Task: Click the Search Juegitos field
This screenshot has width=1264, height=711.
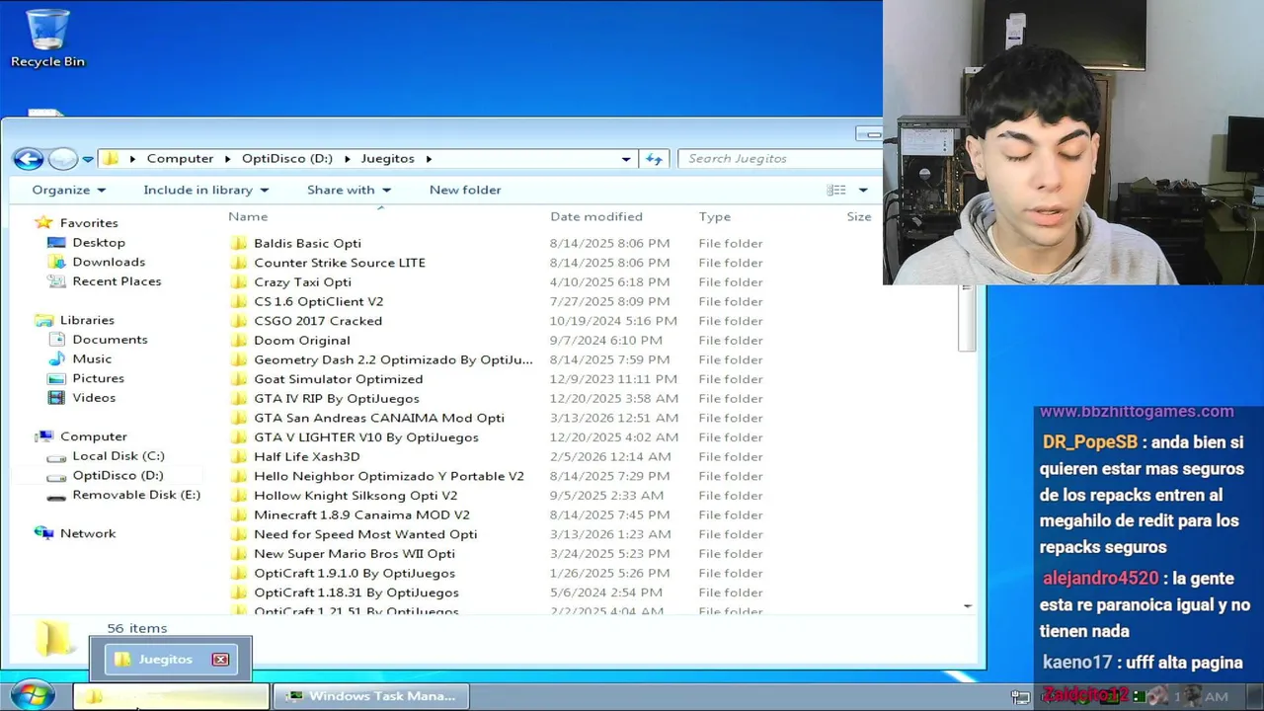Action: point(780,158)
